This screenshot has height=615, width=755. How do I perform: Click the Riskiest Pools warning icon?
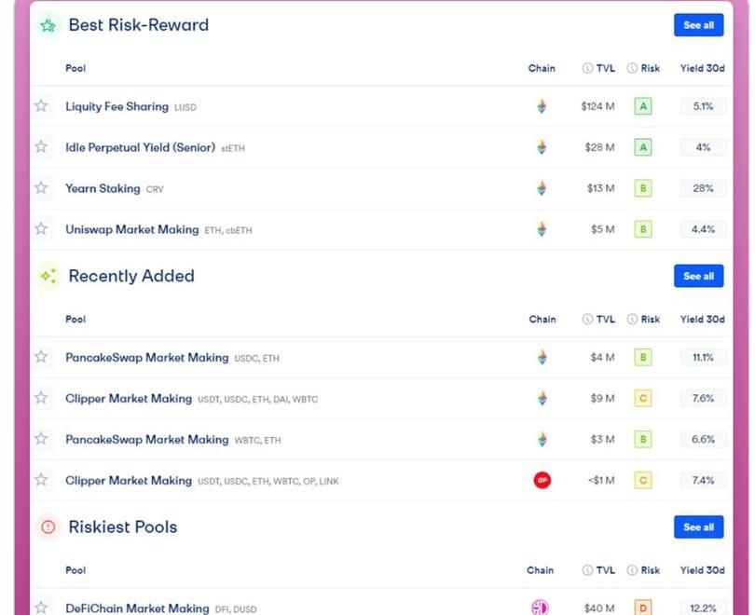point(48,527)
